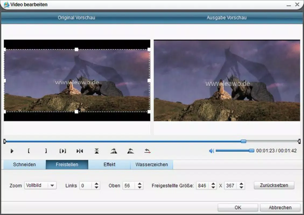Image resolution: width=304 pixels, height=215 pixels.
Task: Flip video horizontally icon
Action: (80, 151)
